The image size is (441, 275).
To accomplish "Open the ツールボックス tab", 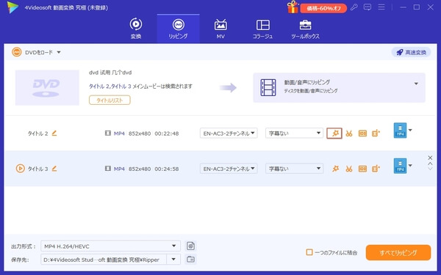I will point(305,29).
